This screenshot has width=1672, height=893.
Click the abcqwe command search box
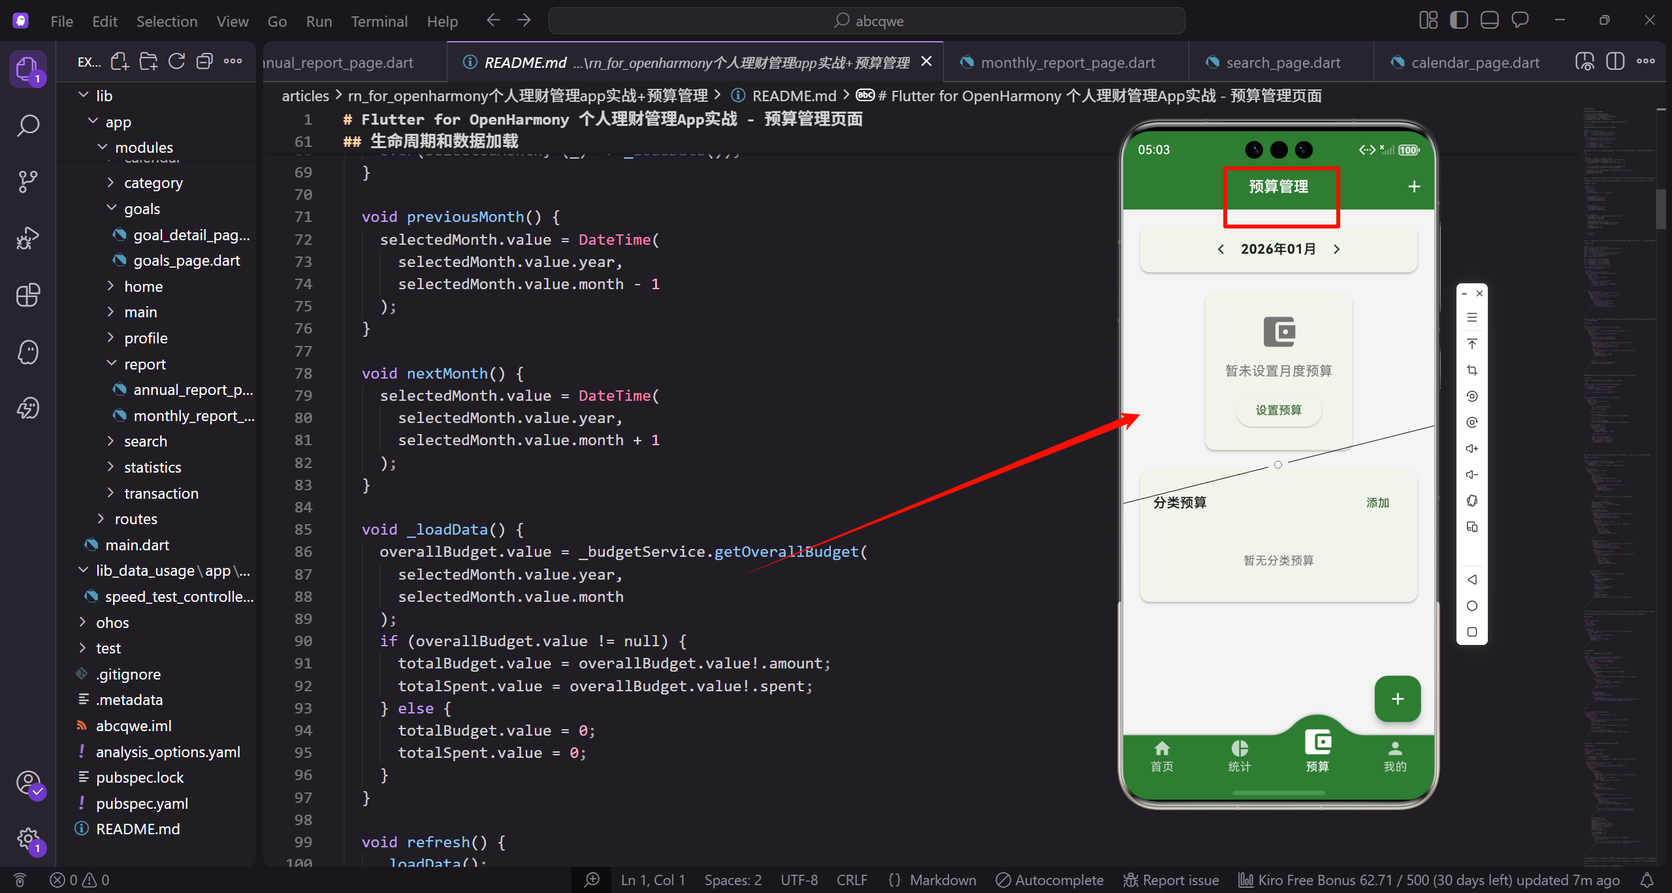(x=867, y=21)
